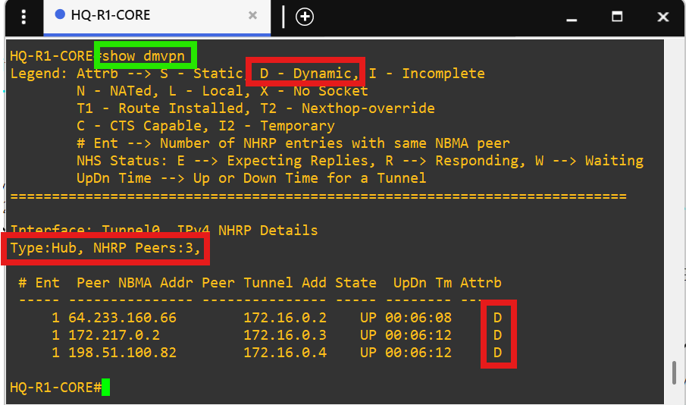Click peer NBMA address 64.233.160.66

[114, 318]
